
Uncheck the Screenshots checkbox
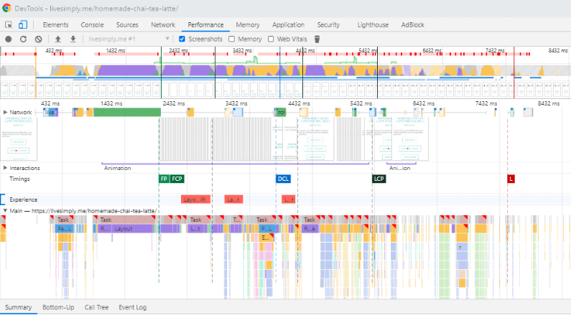point(182,39)
